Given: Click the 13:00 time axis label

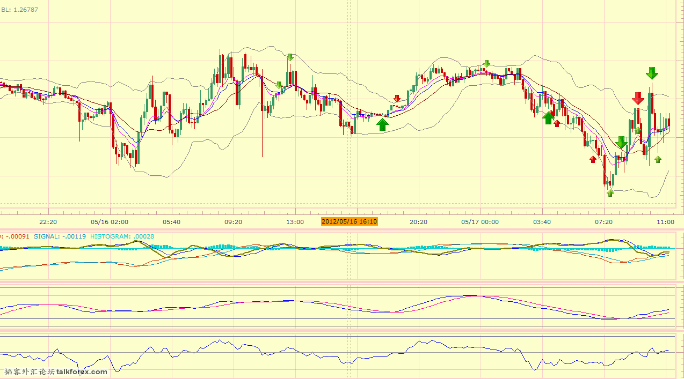Looking at the screenshot, I should coord(295,222).
